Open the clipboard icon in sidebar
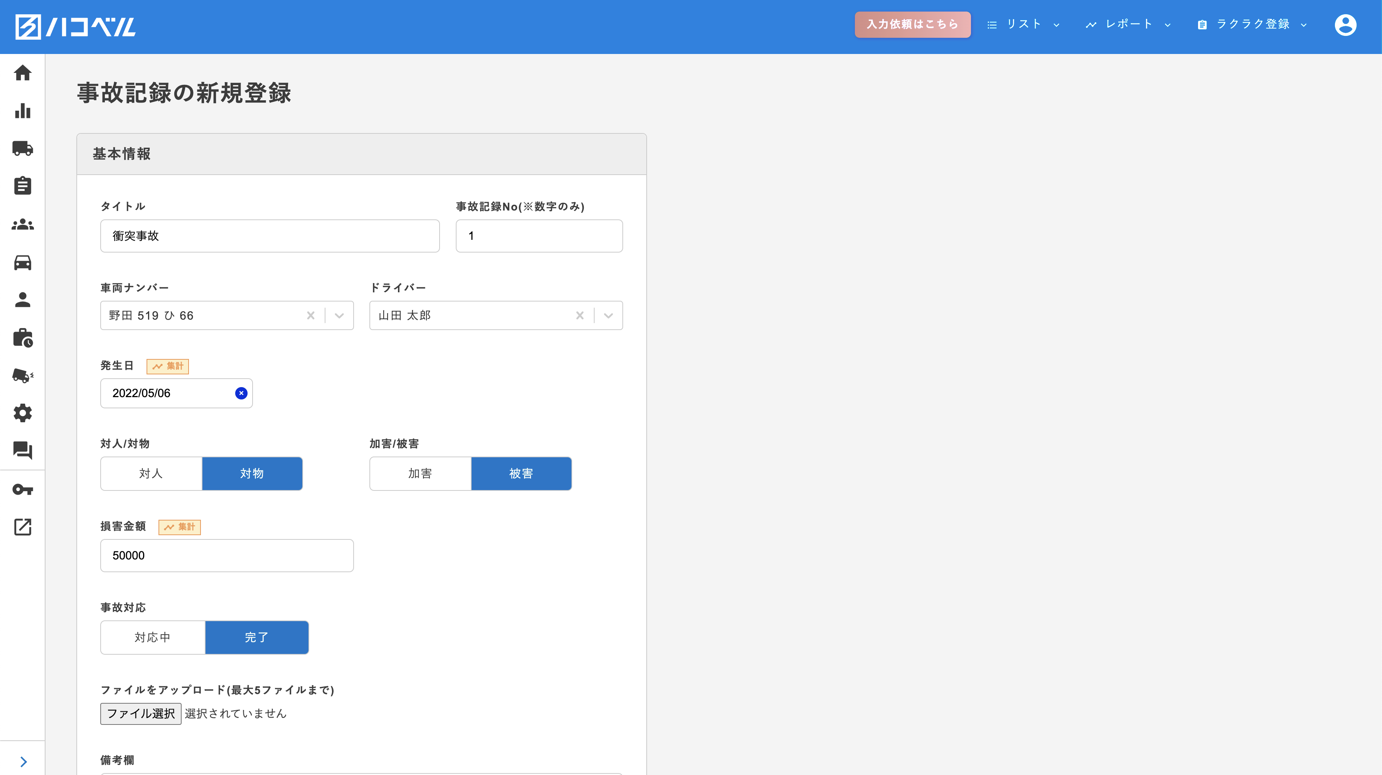The width and height of the screenshot is (1382, 775). pyautogui.click(x=22, y=185)
